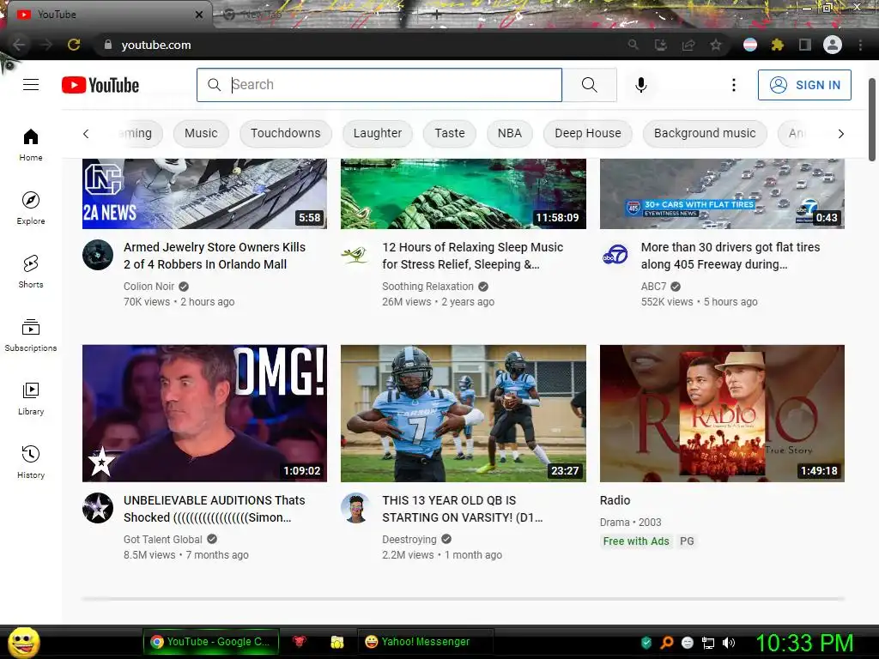Open 12 Hours of Relaxing Sleep Music title

pyautogui.click(x=473, y=256)
